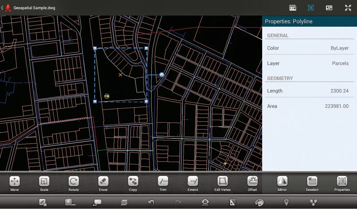
Task: Select the Move tool
Action: click(x=15, y=184)
